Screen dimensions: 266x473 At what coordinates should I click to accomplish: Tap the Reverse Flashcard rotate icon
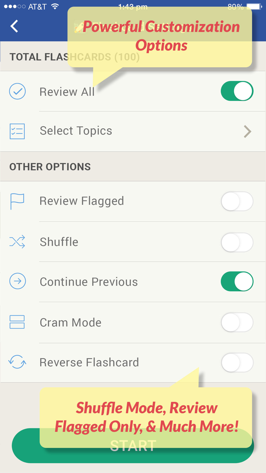click(17, 362)
